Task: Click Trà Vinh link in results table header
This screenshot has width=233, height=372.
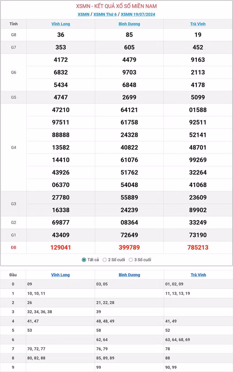Action: 198,24
